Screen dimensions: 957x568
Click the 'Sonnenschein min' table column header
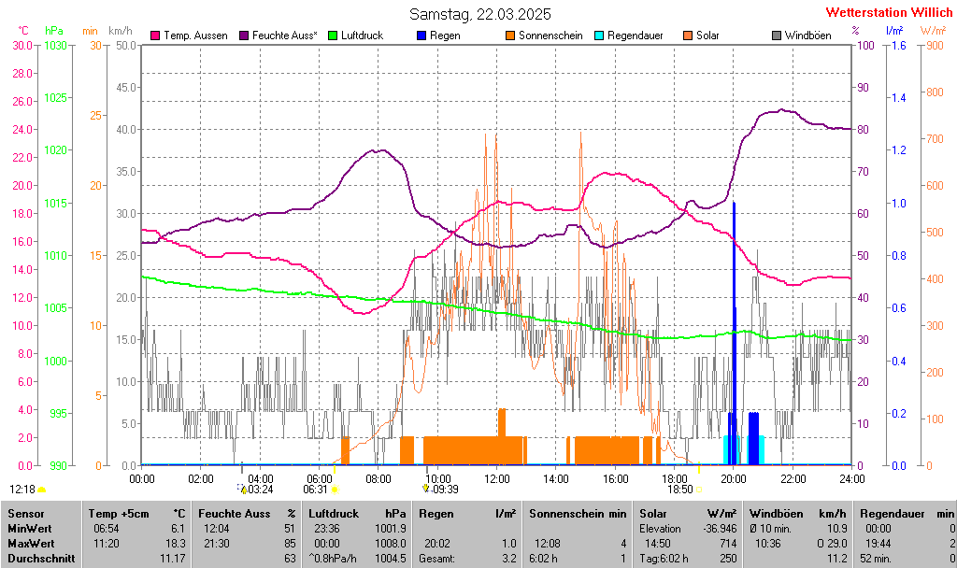578,514
